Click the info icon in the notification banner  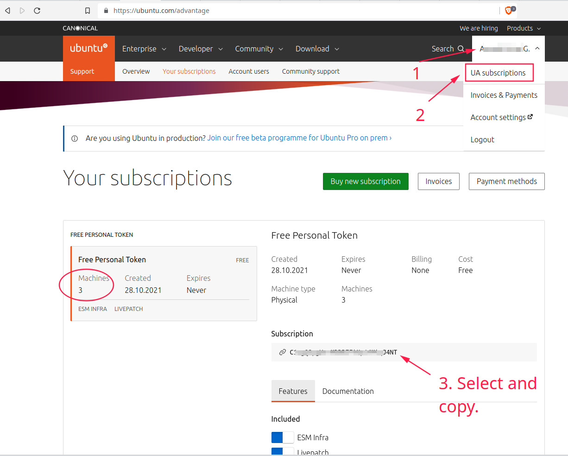tap(75, 138)
